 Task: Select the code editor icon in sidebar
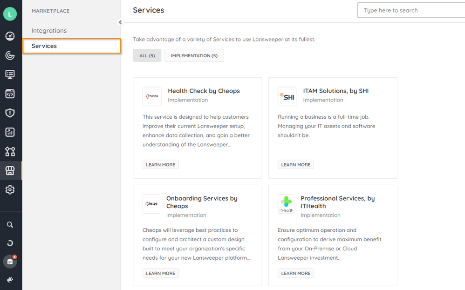(x=10, y=93)
